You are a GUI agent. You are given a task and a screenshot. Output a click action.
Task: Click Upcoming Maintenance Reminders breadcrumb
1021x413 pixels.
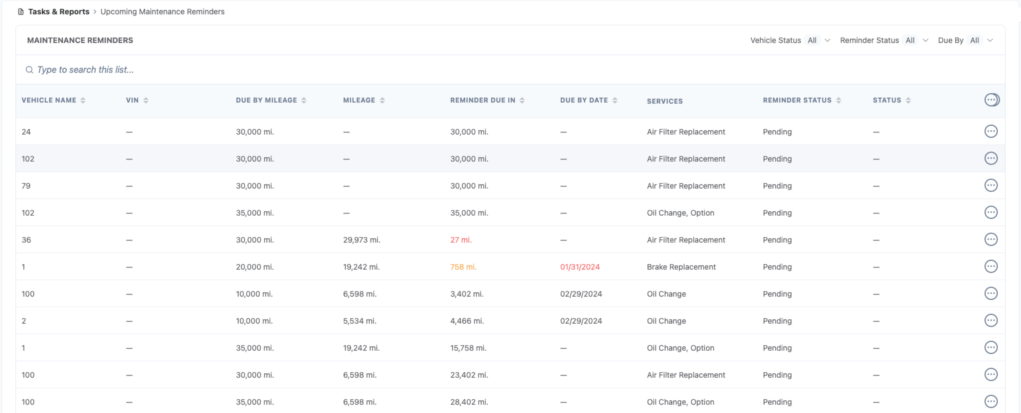click(162, 12)
